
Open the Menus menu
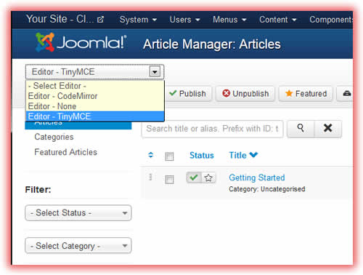(229, 20)
